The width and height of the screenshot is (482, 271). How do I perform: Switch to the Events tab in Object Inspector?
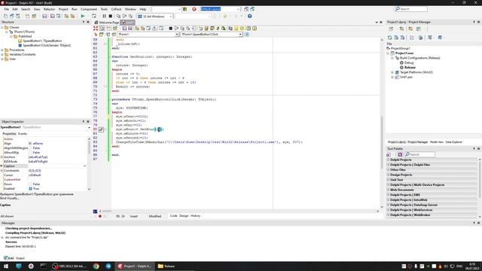(23, 134)
